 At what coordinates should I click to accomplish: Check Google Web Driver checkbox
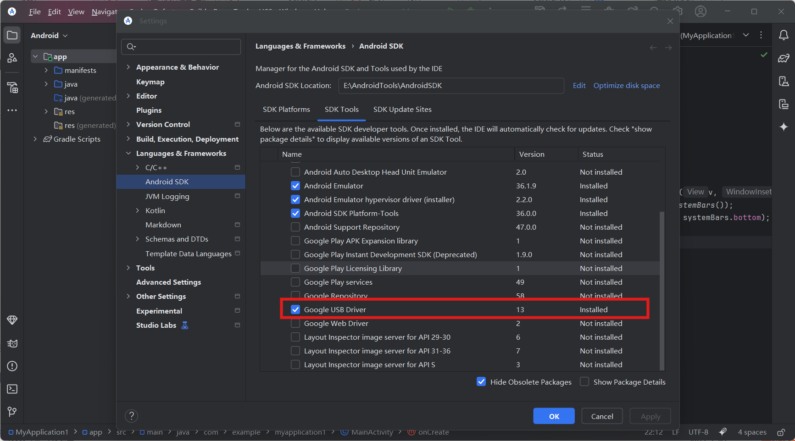point(295,323)
